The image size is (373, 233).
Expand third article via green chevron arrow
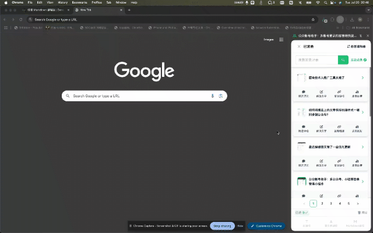363,147
